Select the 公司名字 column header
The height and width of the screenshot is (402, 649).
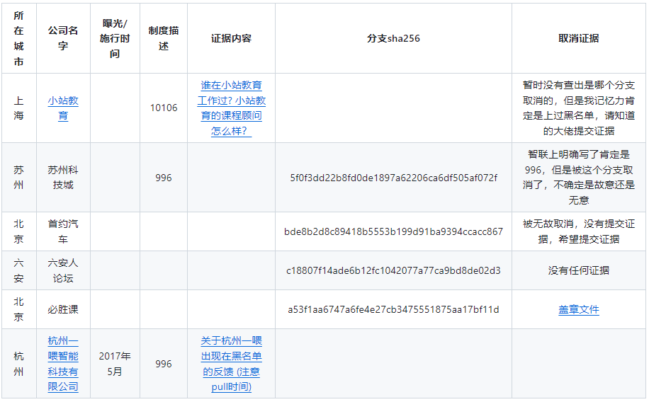coord(63,38)
